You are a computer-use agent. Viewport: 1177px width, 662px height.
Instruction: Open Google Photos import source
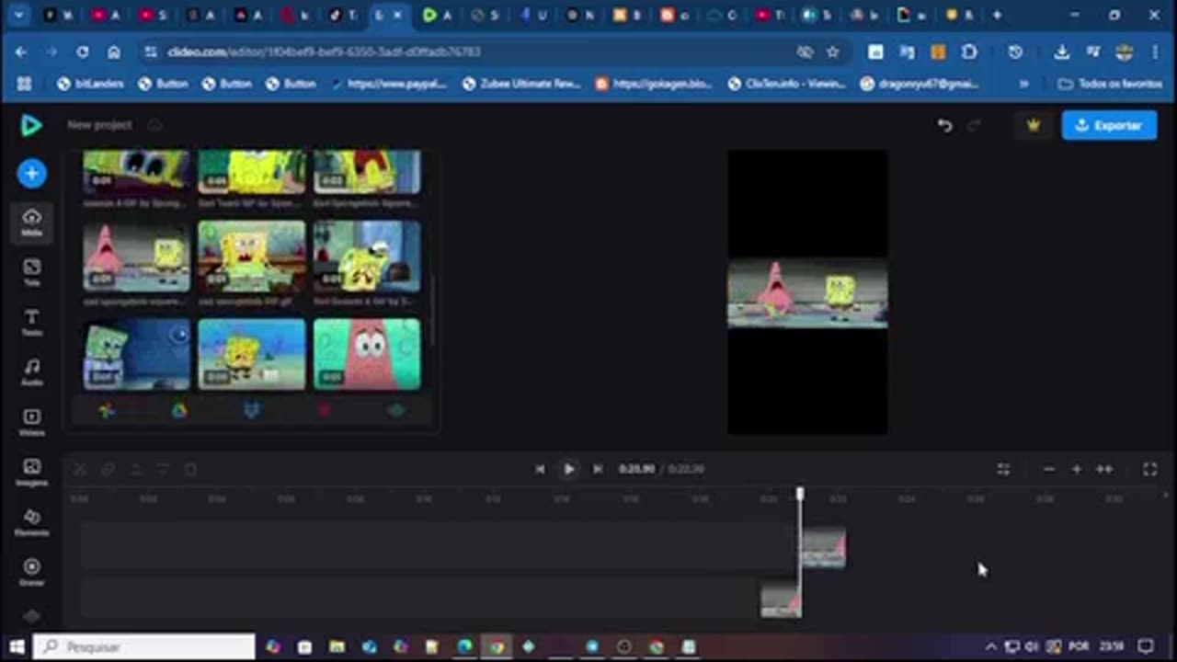click(x=107, y=411)
